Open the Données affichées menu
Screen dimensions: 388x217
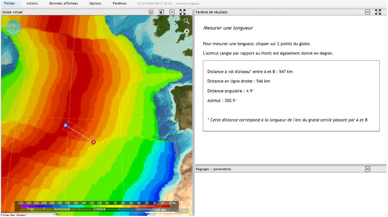tap(63, 3)
